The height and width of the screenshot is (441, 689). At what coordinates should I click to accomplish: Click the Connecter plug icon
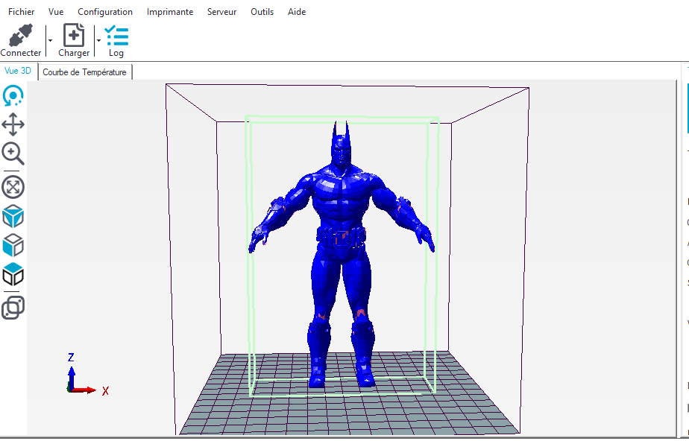coord(21,36)
